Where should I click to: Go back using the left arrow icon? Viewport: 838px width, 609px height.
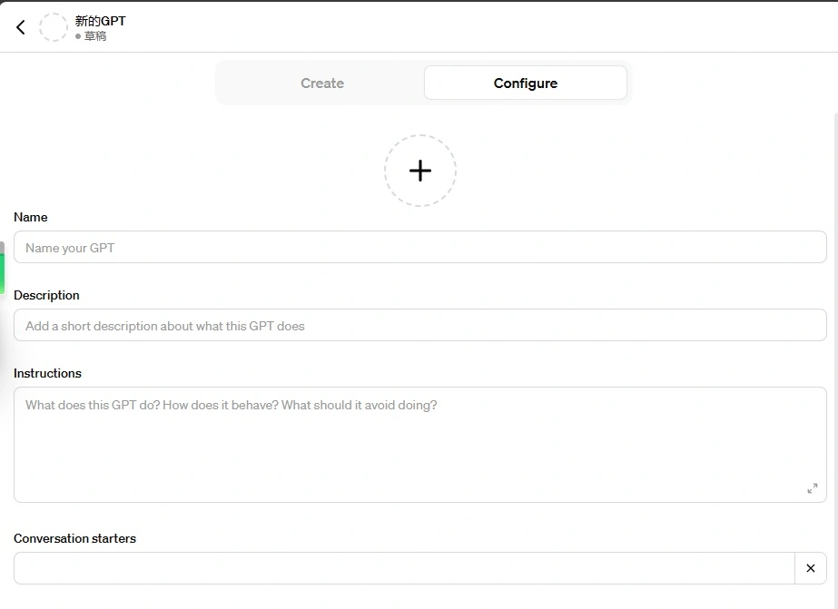21,27
